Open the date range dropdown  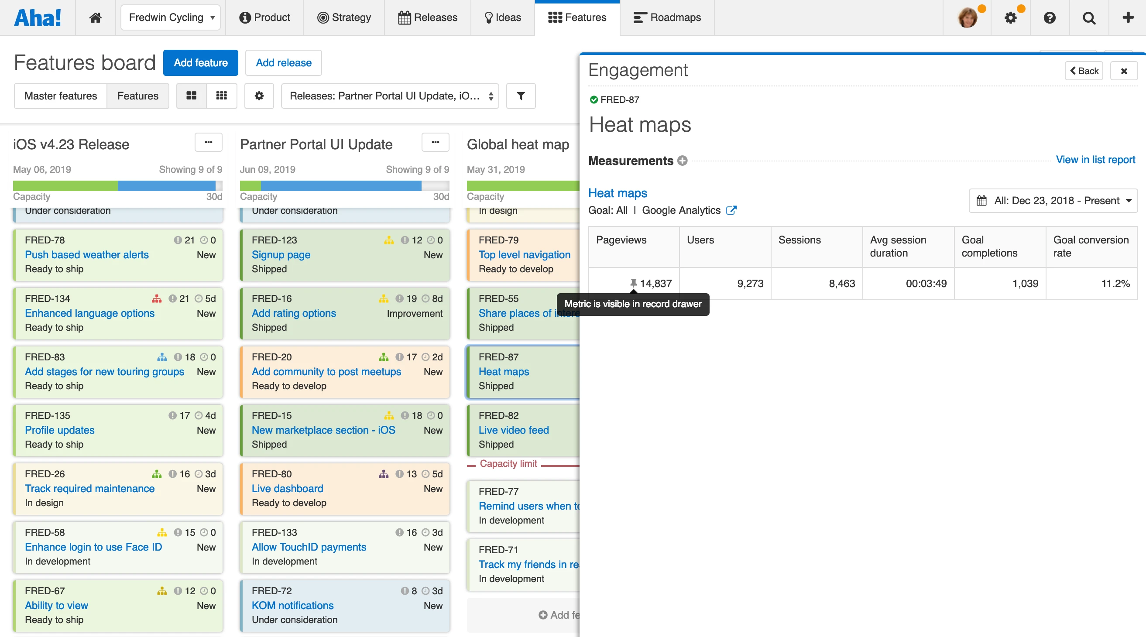point(1053,201)
